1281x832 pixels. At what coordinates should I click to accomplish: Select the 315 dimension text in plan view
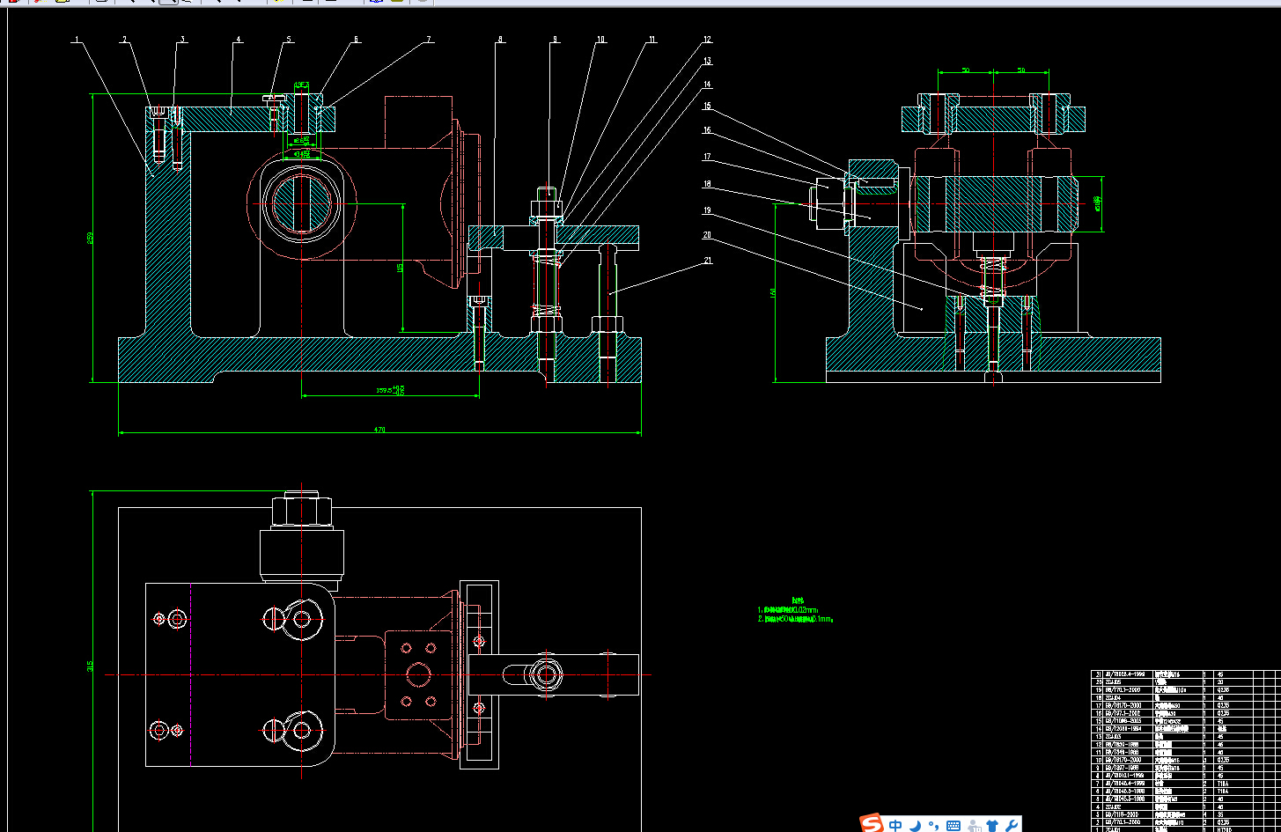click(x=90, y=666)
